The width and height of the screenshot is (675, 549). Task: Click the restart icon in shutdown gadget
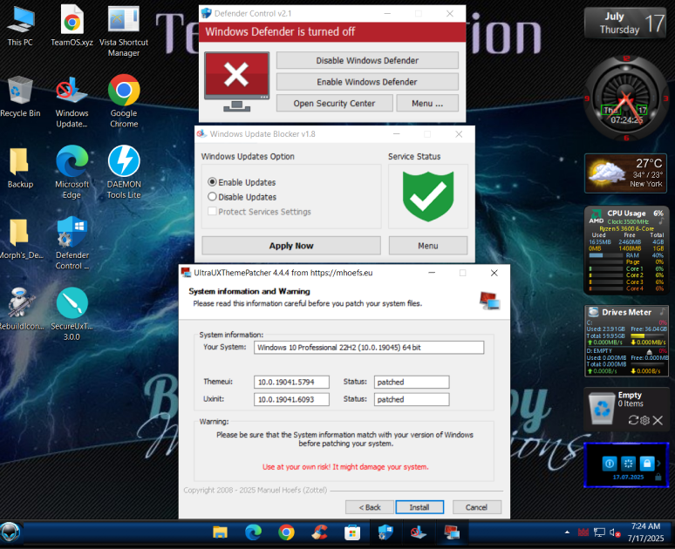coord(629,464)
